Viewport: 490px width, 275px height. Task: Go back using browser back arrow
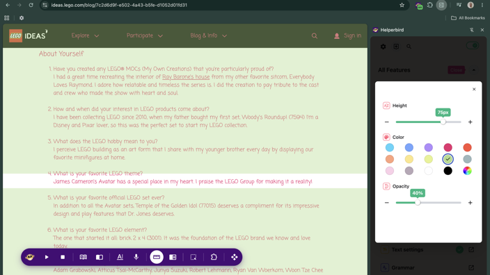point(8,5)
